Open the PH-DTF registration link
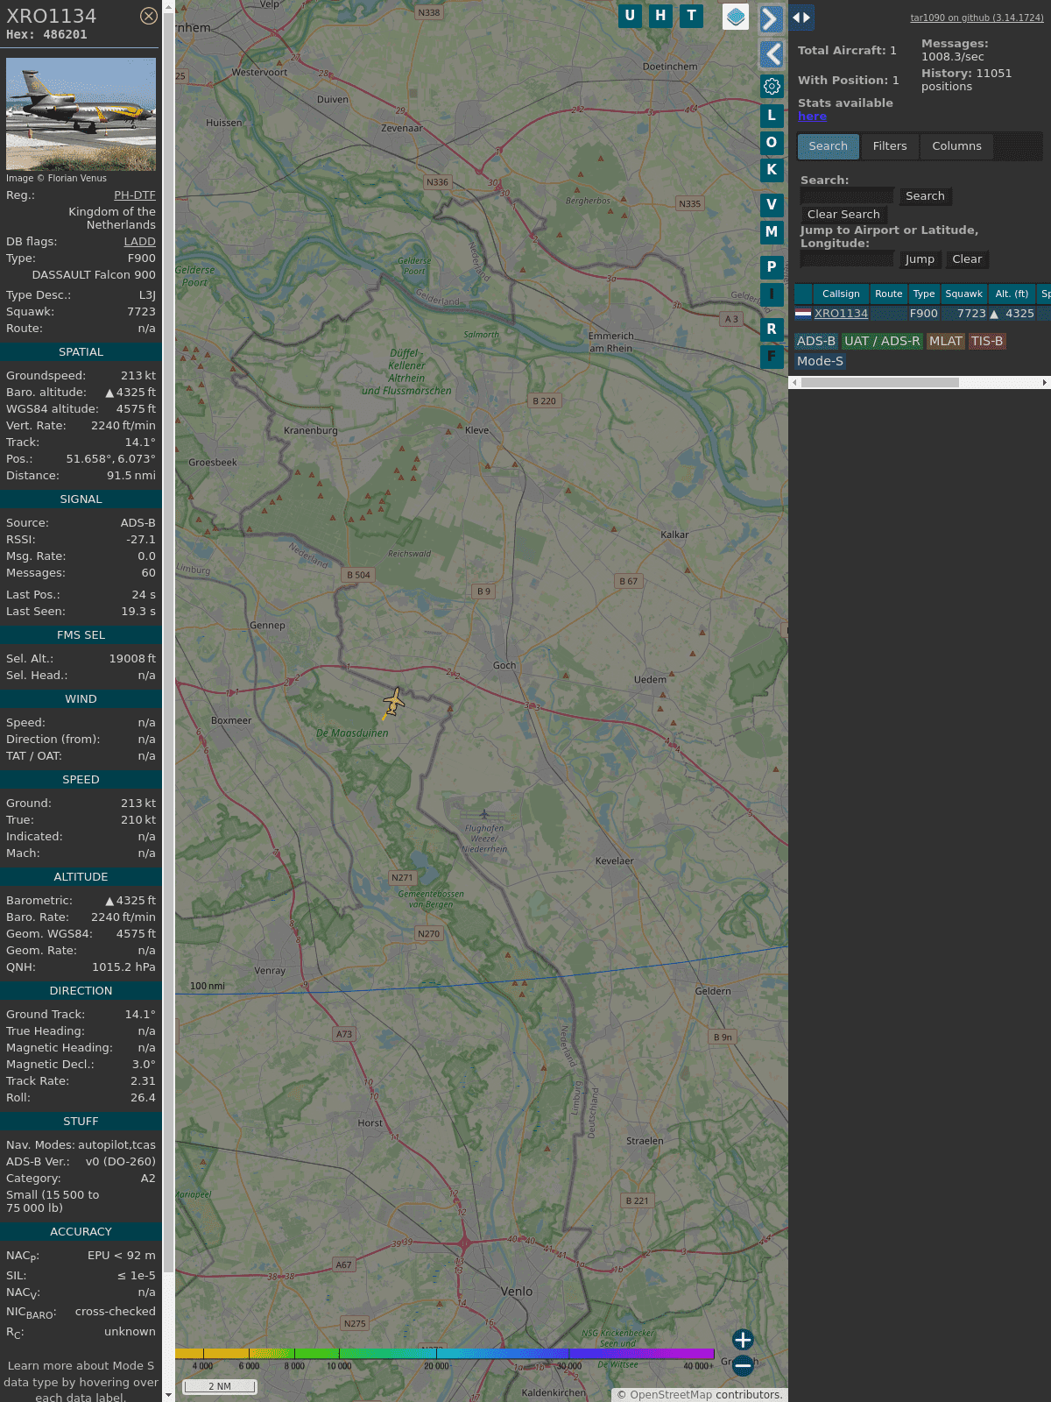 (135, 195)
